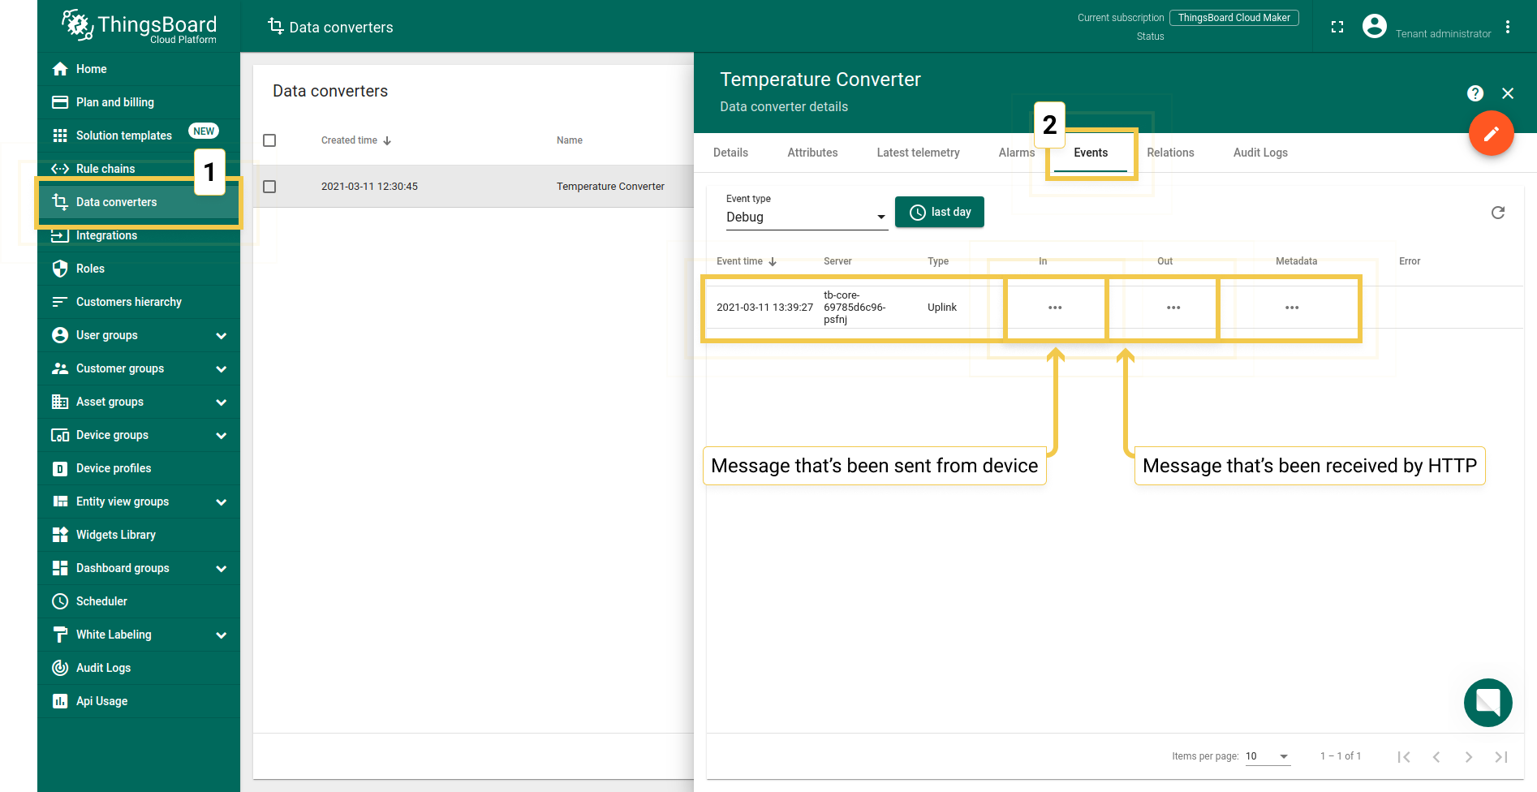Viewport: 1537px width, 792px height.
Task: Select all data converters checkbox
Action: click(269, 140)
